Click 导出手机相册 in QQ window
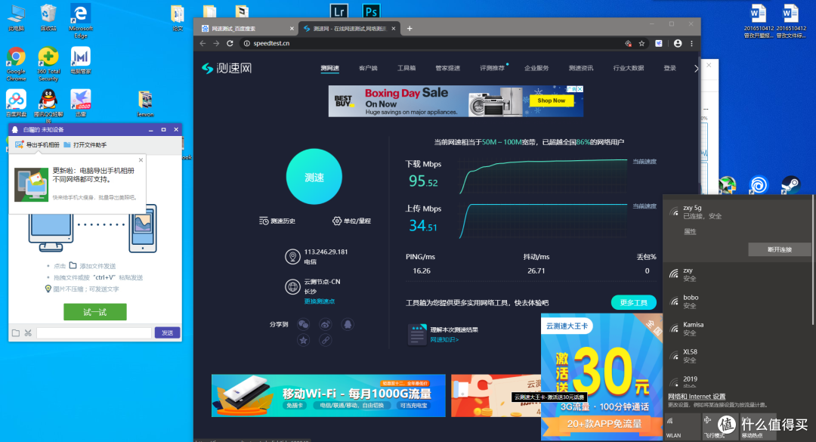The height and width of the screenshot is (442, 816). (x=38, y=145)
